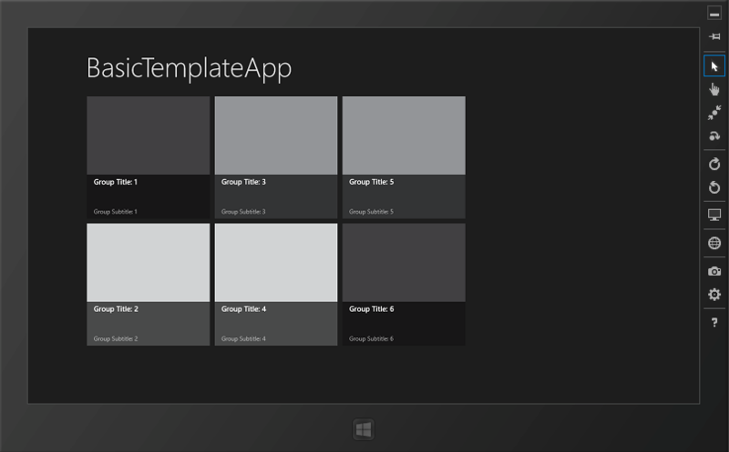Viewport: 729px width, 452px height.
Task: Click 'Group Subtitle: 1' text
Action: [x=116, y=212]
